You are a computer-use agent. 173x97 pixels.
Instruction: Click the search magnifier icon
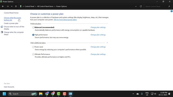(169, 6)
